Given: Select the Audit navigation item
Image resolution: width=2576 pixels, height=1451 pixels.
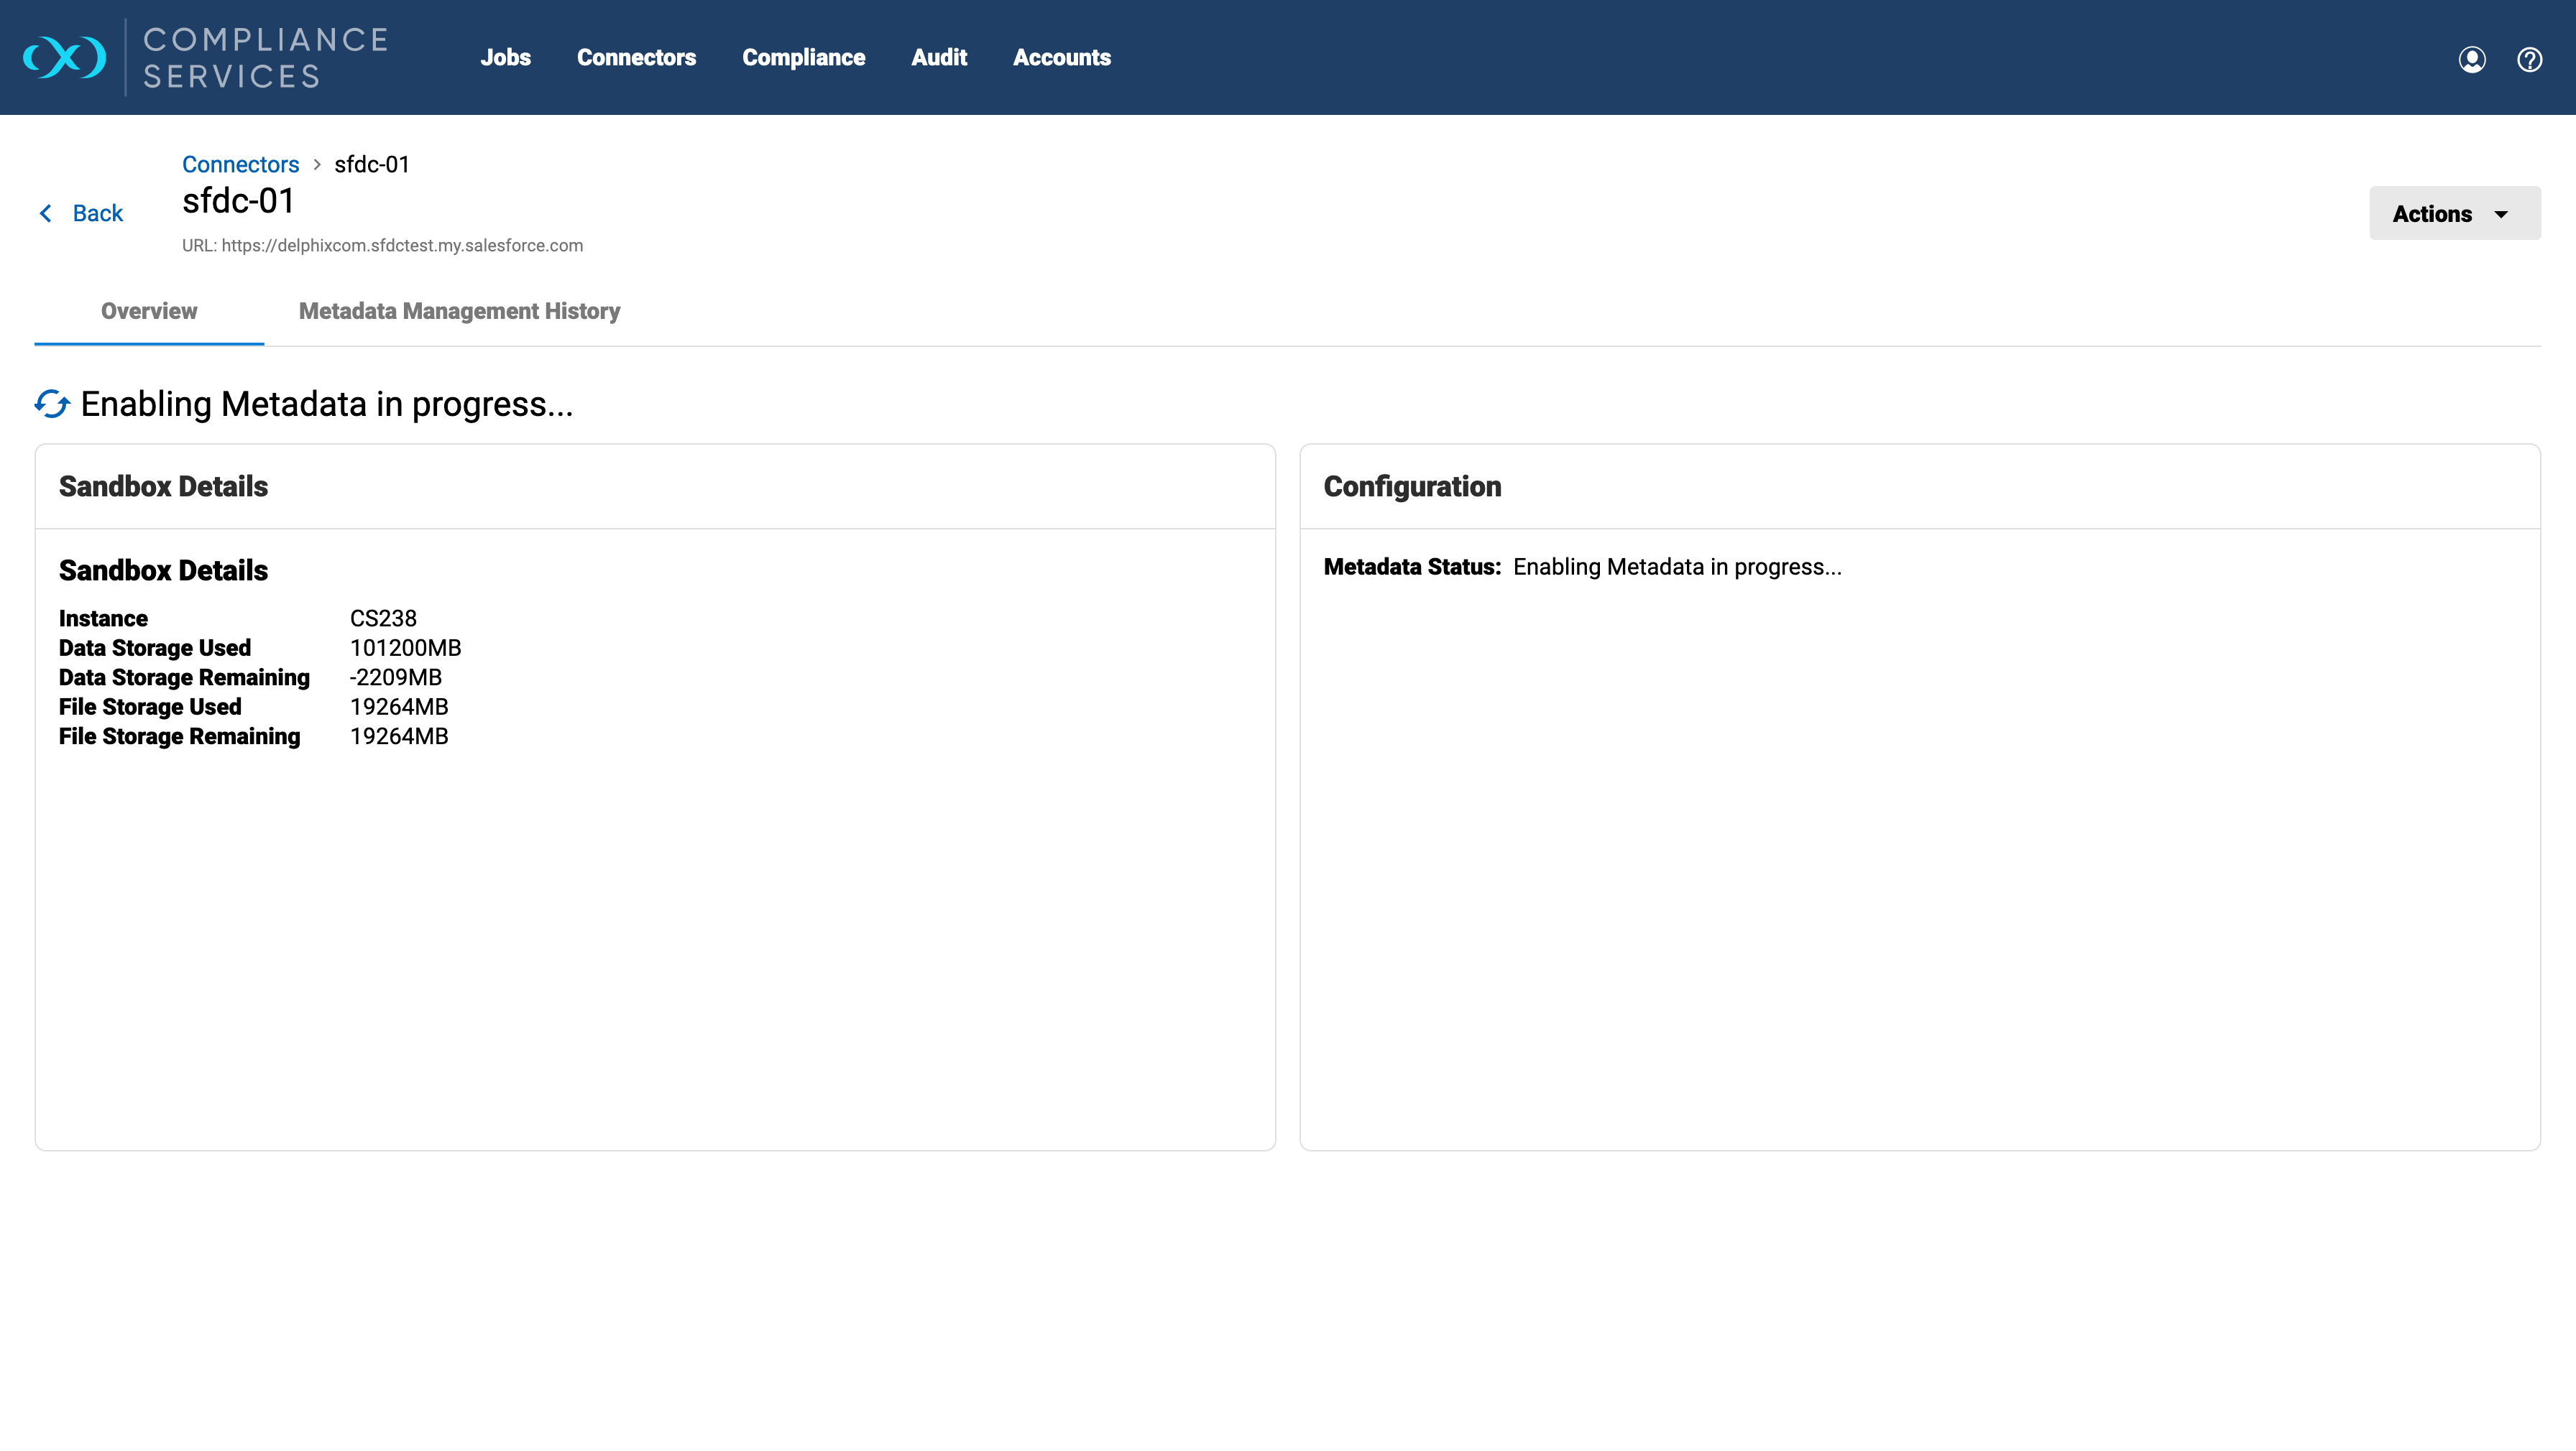Looking at the screenshot, I should coord(938,57).
